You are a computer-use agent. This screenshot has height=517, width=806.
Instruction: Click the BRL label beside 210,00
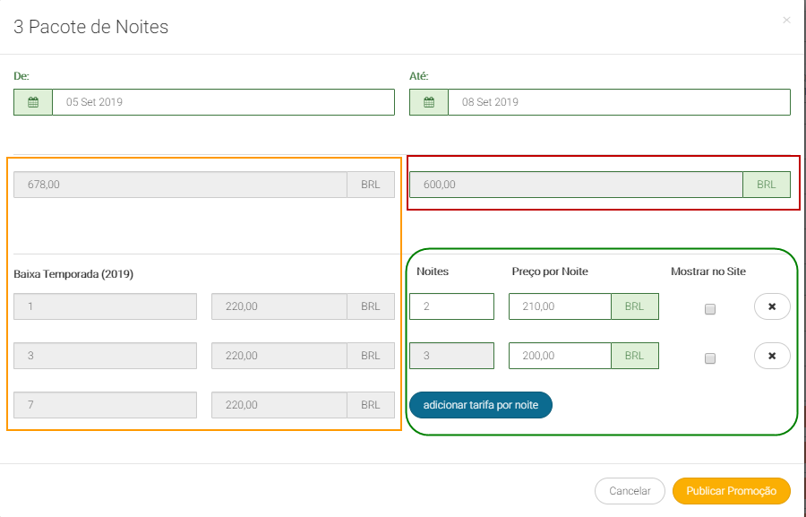pos(635,306)
